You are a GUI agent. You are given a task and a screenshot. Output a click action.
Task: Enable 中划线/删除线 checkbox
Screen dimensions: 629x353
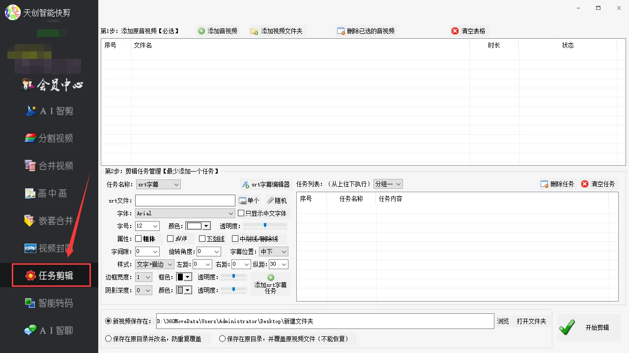(x=235, y=239)
